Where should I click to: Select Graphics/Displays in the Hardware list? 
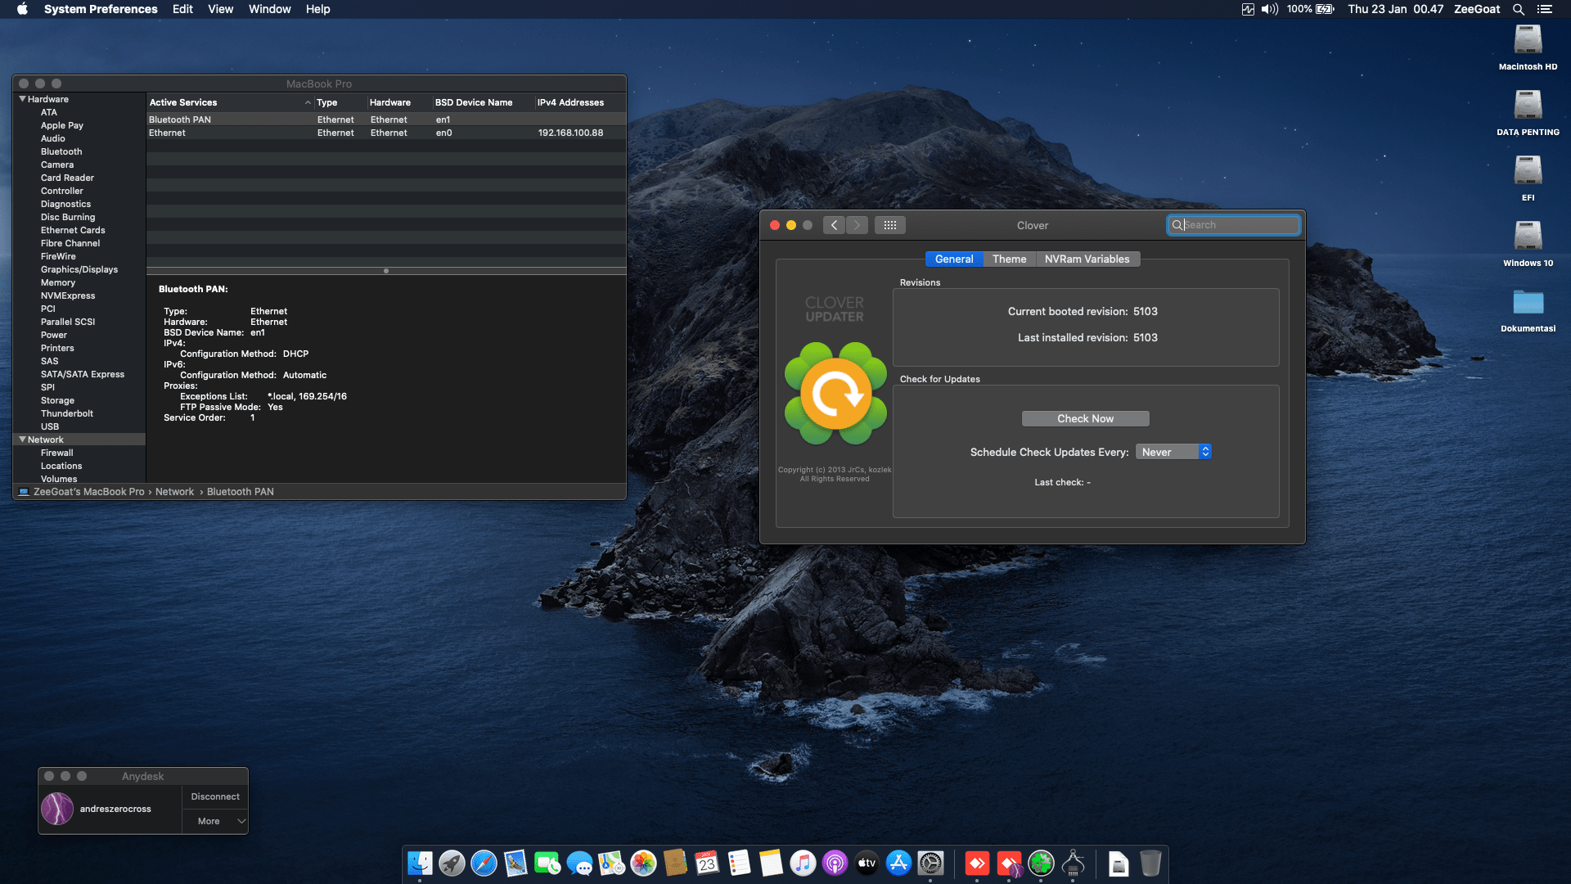coord(79,269)
